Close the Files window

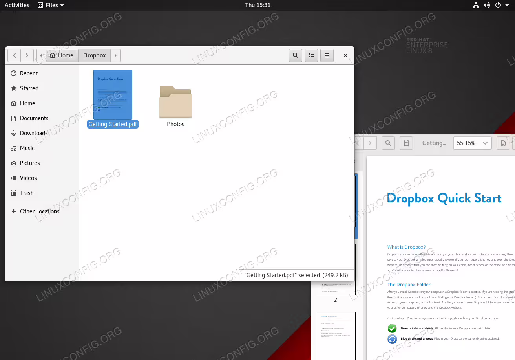click(345, 55)
